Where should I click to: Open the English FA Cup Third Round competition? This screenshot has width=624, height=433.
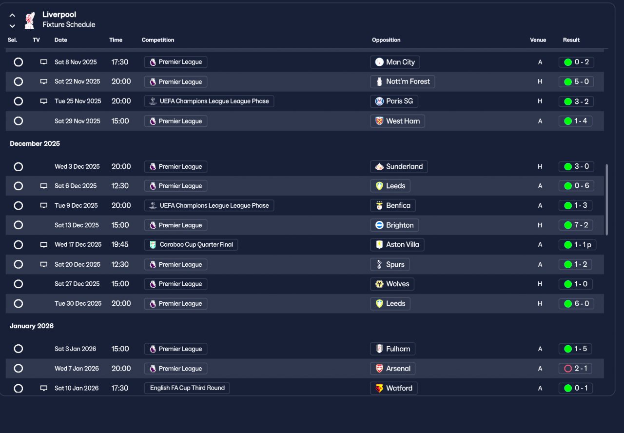click(187, 388)
